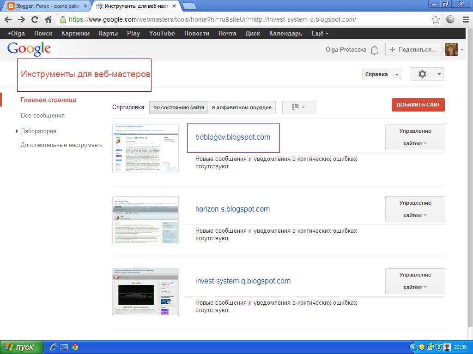
Task: Open list view options dropdown
Action: [x=299, y=107]
